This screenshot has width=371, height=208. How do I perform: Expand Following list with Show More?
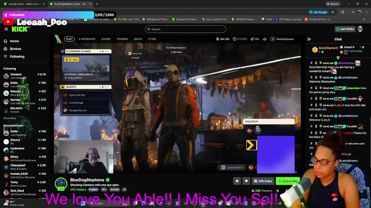tap(10, 118)
